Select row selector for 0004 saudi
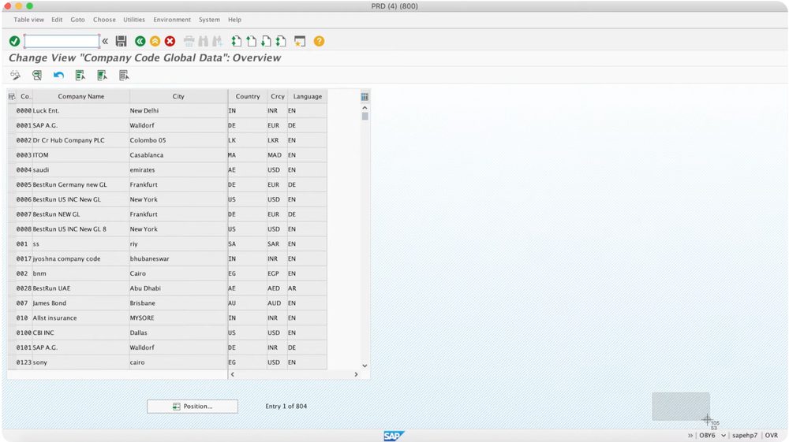This screenshot has height=442, width=789. [12, 169]
